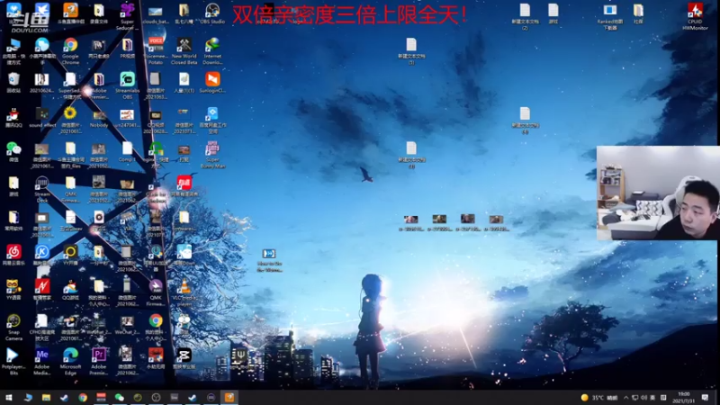
Task: Open the taskbar clock and calendar
Action: tap(684, 398)
